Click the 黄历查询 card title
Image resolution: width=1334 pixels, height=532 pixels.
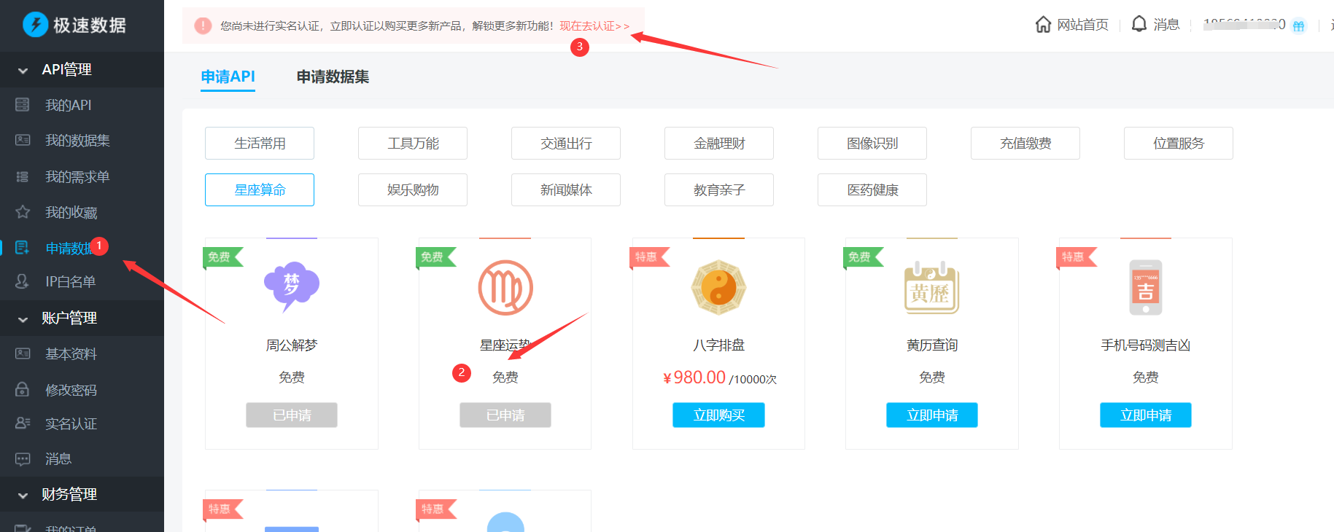point(932,345)
